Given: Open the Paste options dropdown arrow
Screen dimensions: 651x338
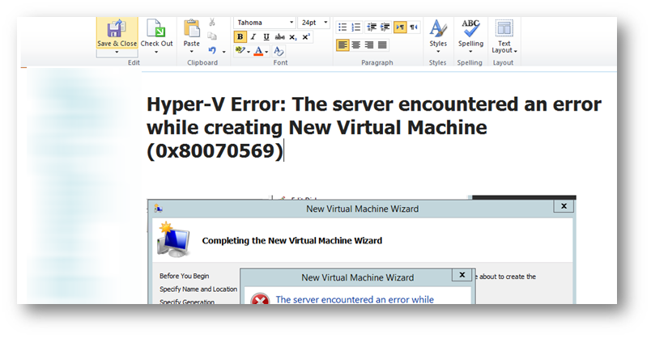Looking at the screenshot, I should coord(191,52).
